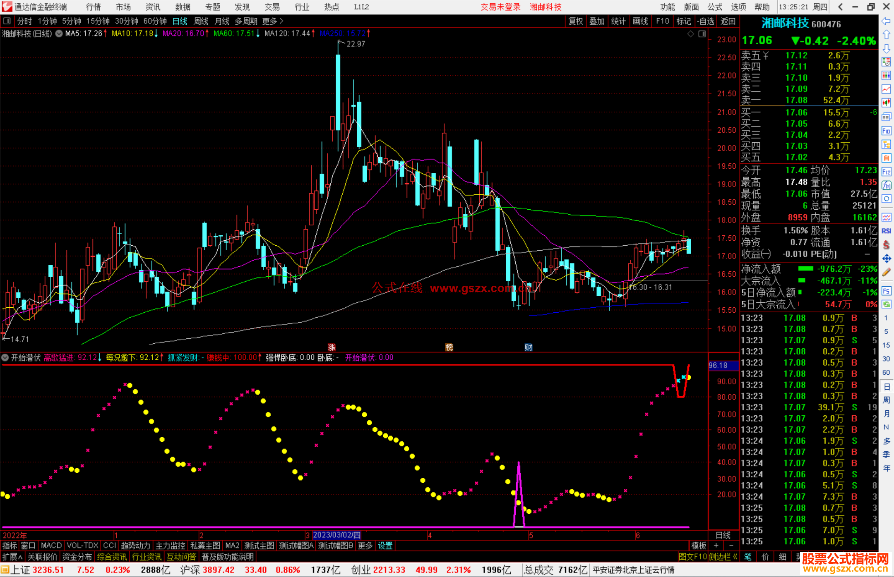Viewport: 894px width, 577px height.
Task: Click the left arrow back icon in sidebar
Action: point(886,21)
